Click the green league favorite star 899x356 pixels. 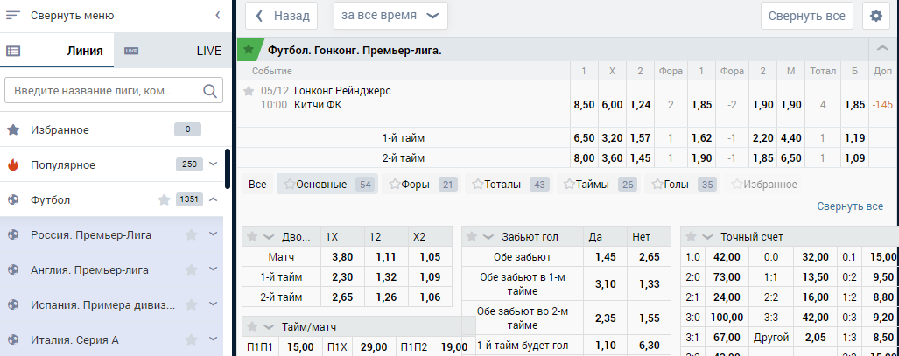[249, 50]
